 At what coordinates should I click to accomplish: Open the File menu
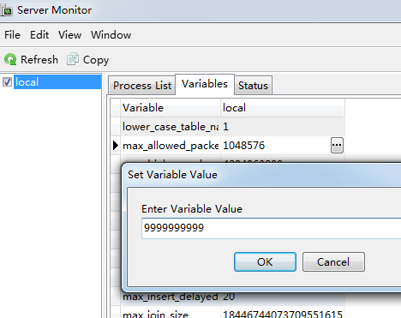coord(12,35)
